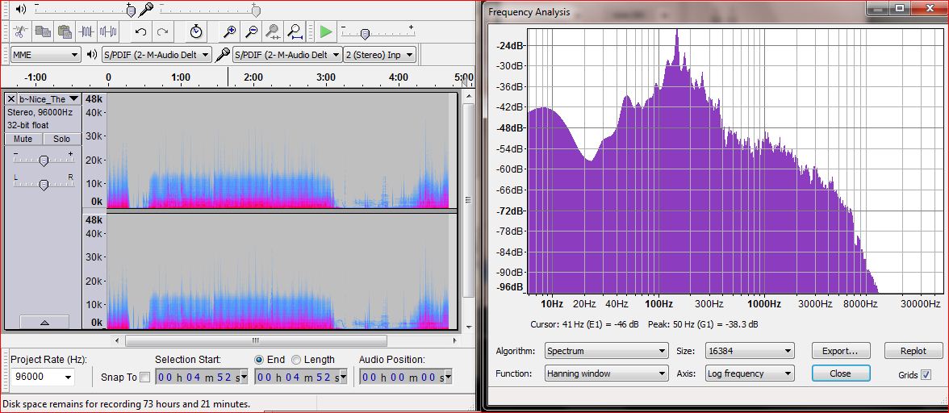The height and width of the screenshot is (413, 949).
Task: Click the -24dB label on amplitude axis
Action: tap(511, 45)
